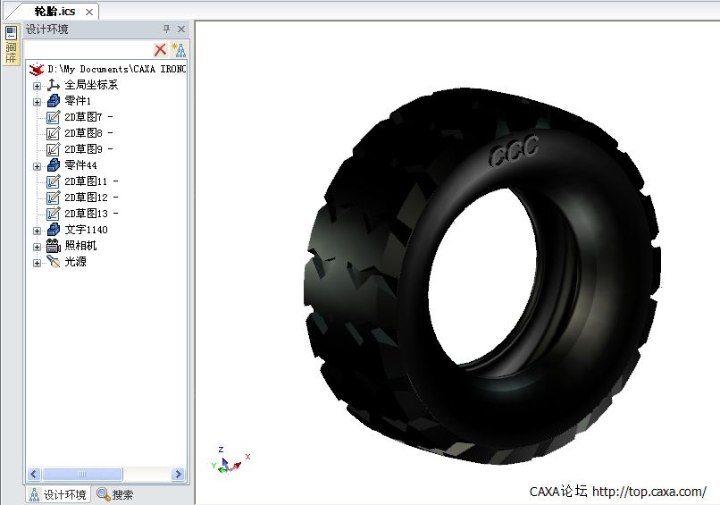Click the horizontal scrollbar thumb
The height and width of the screenshot is (505, 720).
click(82, 474)
